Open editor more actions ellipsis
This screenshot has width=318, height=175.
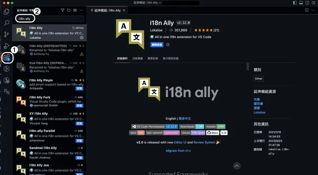pyautogui.click(x=313, y=10)
